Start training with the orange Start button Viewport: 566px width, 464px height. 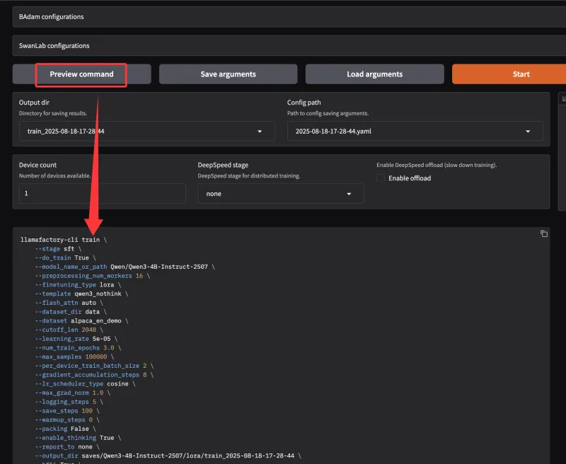(x=521, y=74)
